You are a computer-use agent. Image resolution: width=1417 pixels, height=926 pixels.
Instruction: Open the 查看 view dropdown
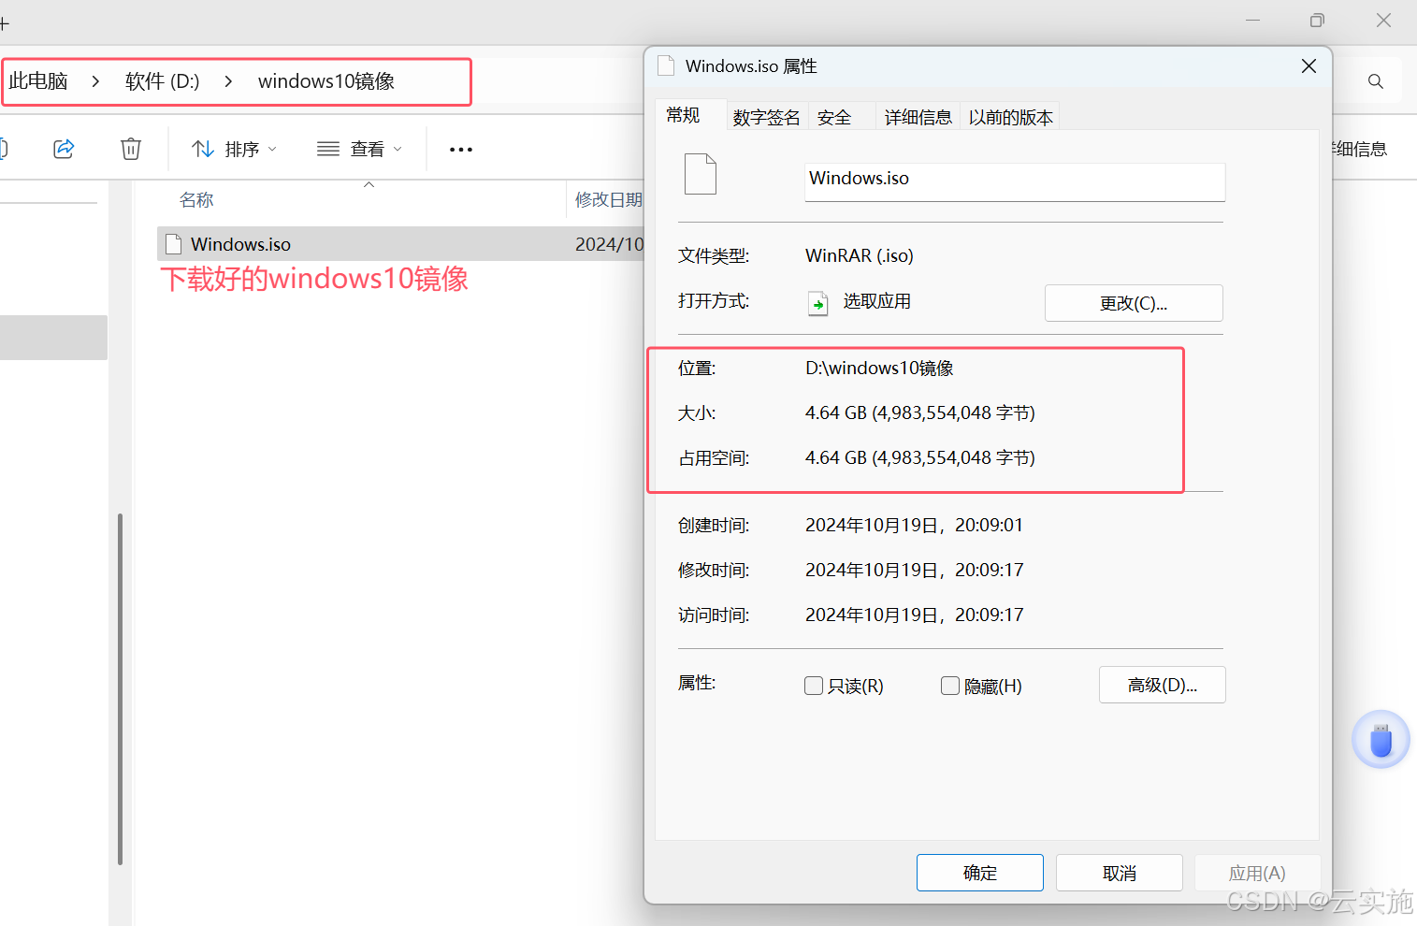pyautogui.click(x=359, y=149)
